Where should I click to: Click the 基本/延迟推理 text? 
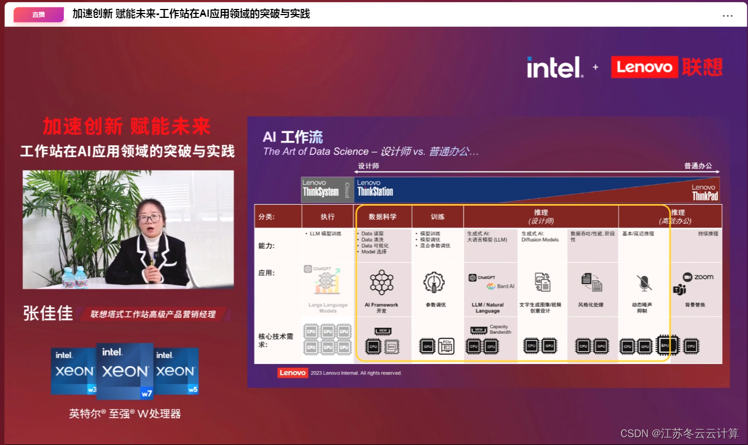tap(638, 234)
